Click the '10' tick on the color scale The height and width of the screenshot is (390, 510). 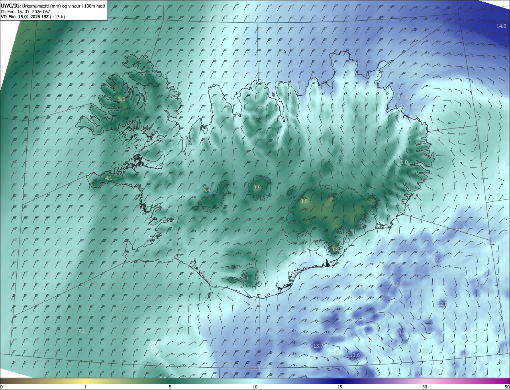255,387
